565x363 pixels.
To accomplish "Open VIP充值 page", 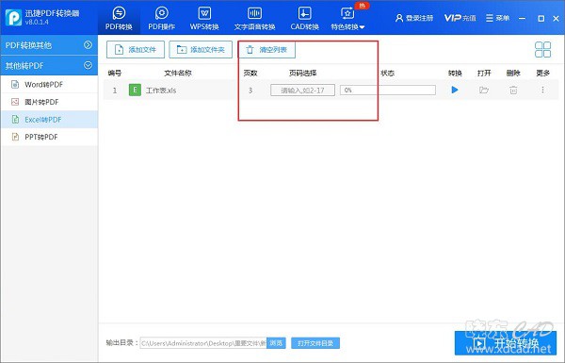I will coord(460,18).
